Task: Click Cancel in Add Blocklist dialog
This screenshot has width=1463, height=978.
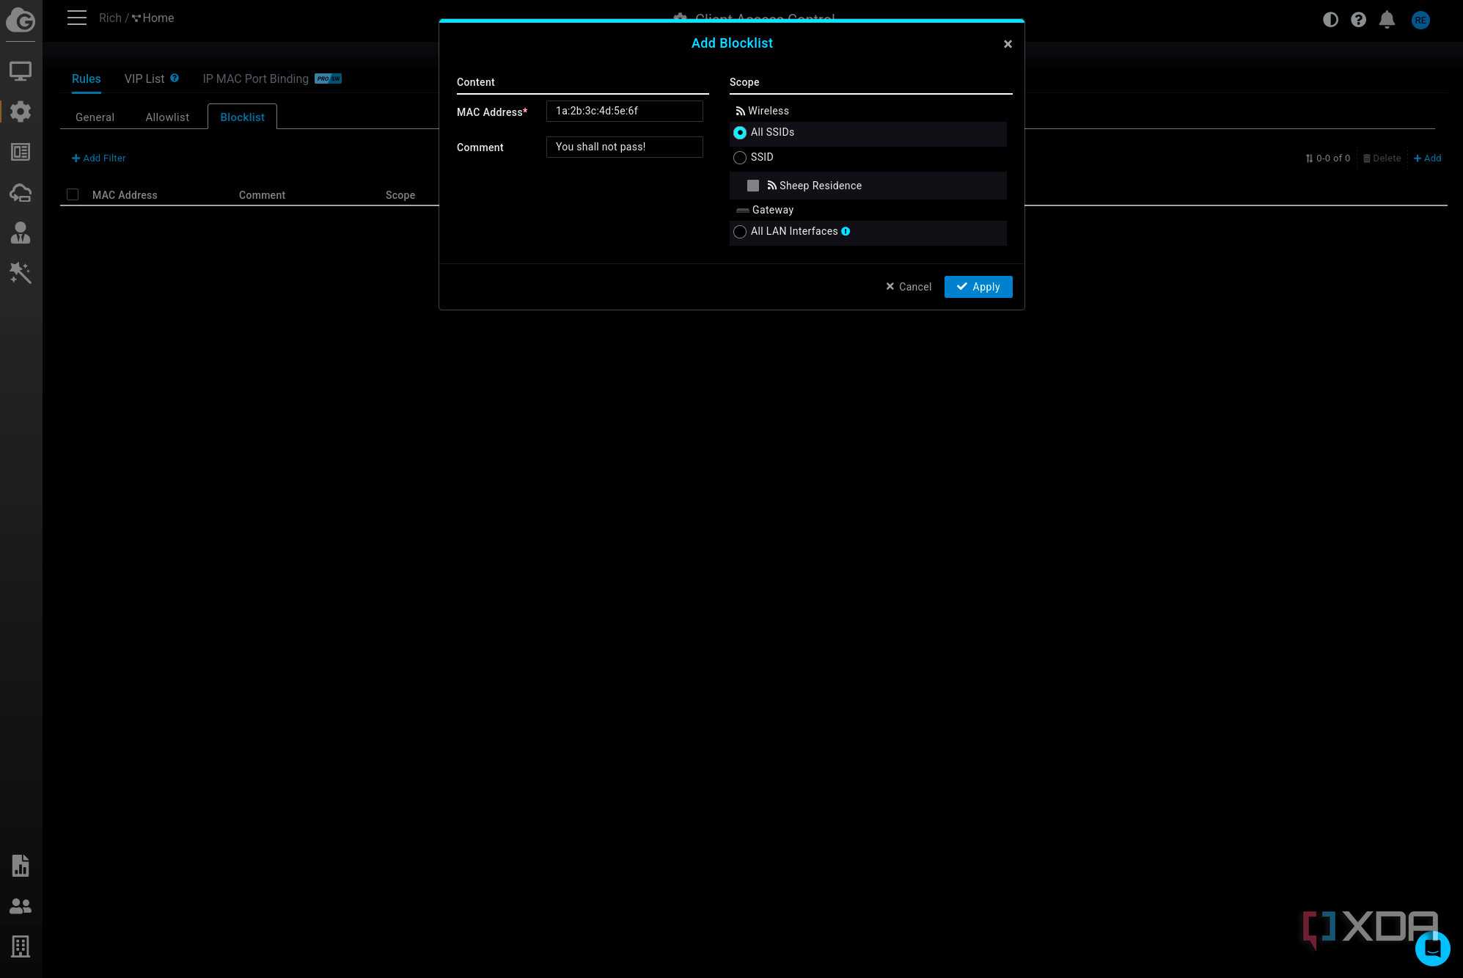Action: click(909, 287)
